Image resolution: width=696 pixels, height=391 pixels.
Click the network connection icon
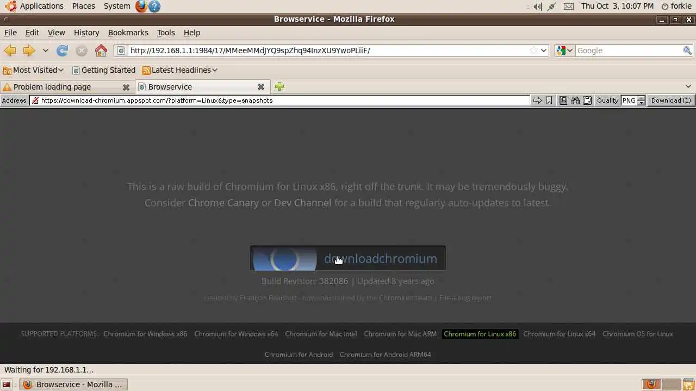tap(552, 7)
